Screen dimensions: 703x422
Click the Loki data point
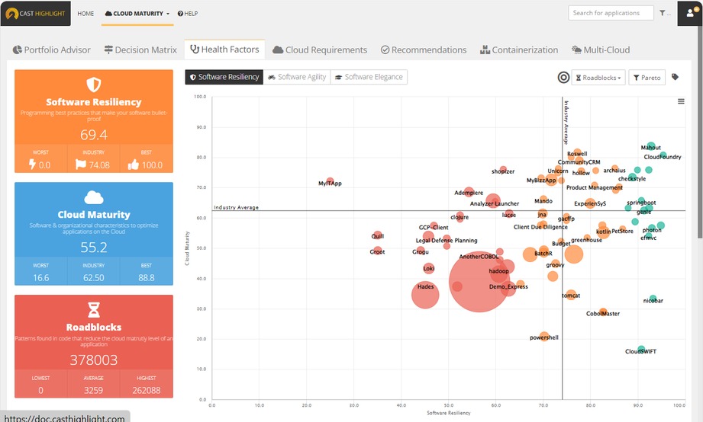(429, 268)
